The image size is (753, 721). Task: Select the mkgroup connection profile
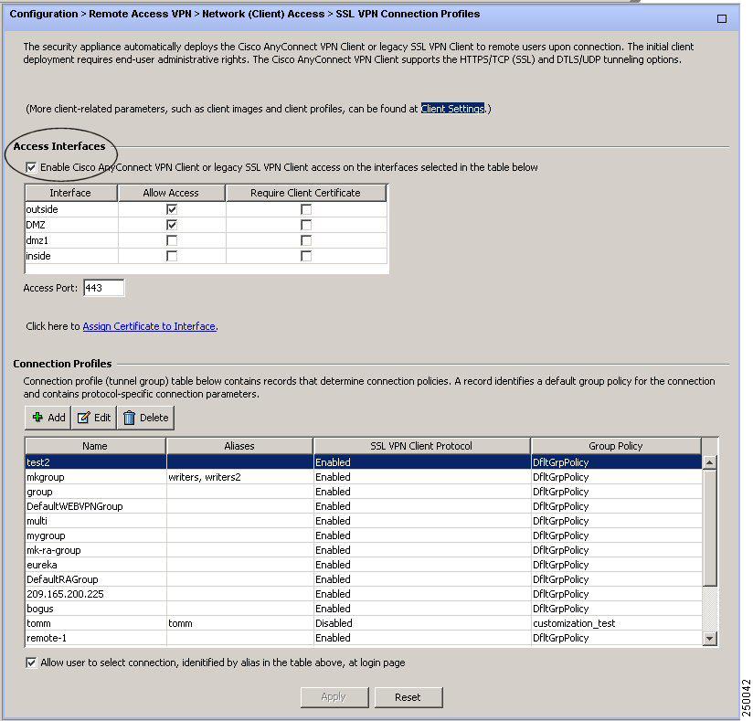(x=364, y=477)
